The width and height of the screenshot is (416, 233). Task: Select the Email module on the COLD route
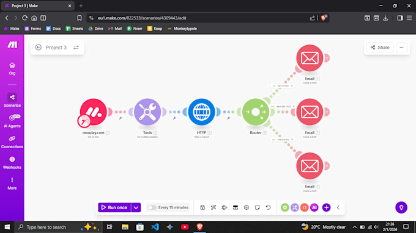(x=310, y=166)
